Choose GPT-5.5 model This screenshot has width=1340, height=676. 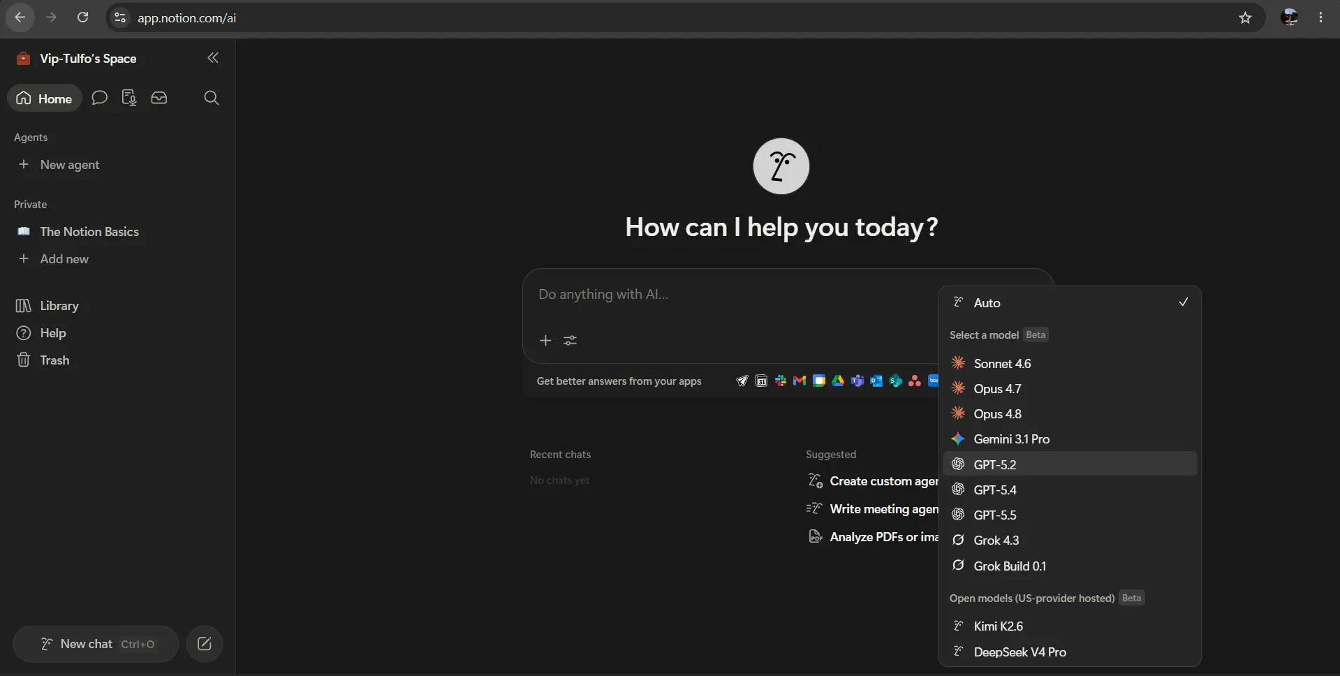pyautogui.click(x=1070, y=515)
